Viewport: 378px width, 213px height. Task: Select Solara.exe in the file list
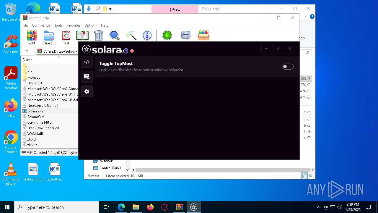(x=35, y=111)
